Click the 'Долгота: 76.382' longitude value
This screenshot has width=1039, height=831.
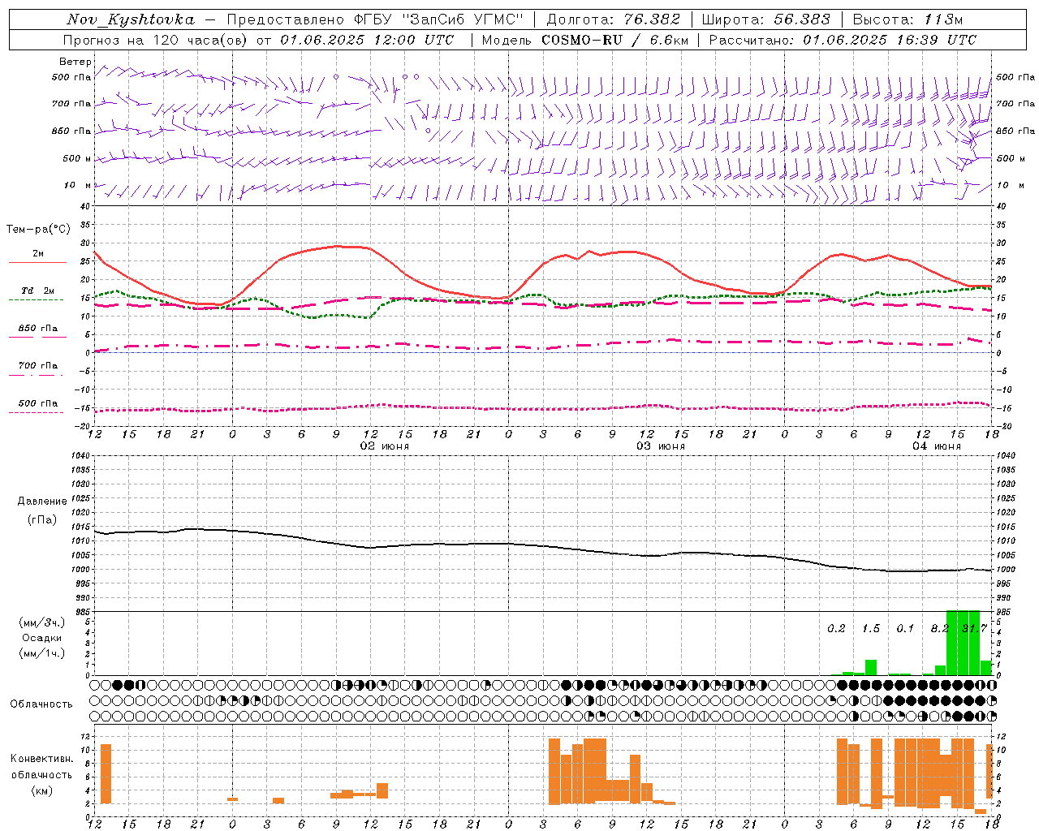coord(613,19)
